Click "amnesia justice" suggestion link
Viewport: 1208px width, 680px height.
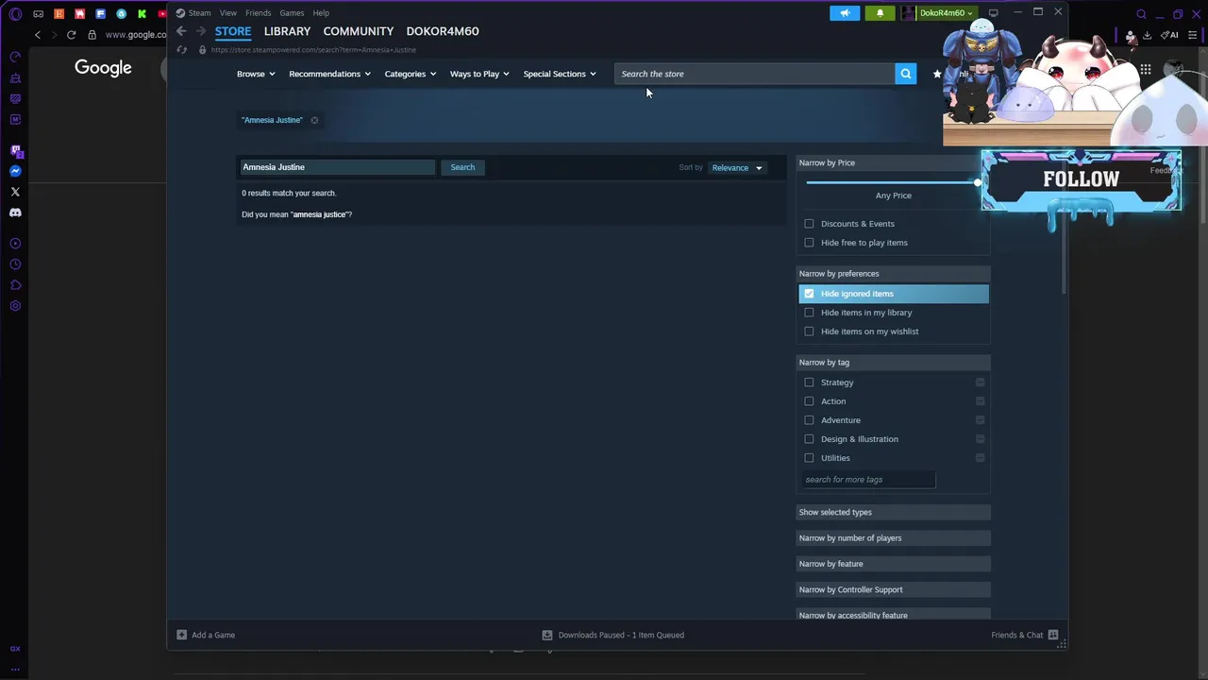click(320, 214)
